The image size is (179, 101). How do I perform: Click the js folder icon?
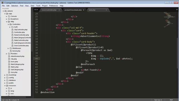click(x=9, y=88)
